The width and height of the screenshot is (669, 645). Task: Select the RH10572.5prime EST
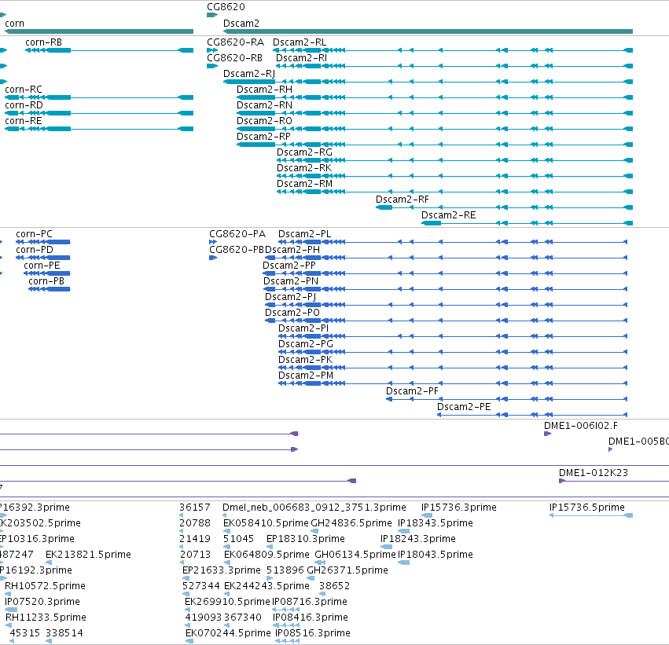[8, 594]
